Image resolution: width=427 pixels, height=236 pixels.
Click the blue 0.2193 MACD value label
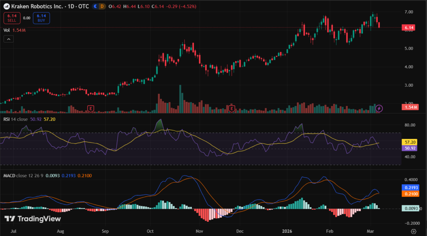[408, 188]
